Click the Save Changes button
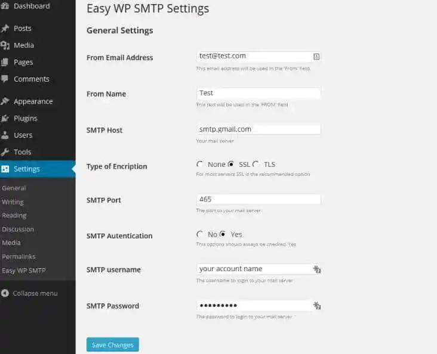 coord(113,345)
